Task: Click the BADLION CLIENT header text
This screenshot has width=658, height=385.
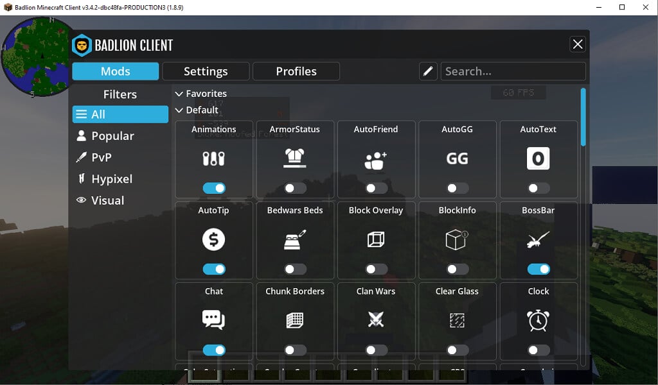Action: point(134,46)
